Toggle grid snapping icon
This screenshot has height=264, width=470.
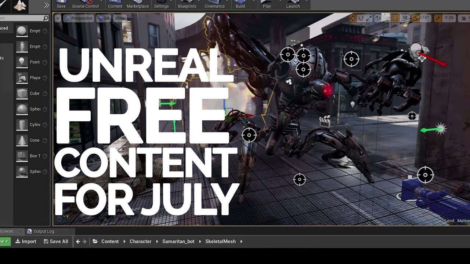tap(395, 18)
